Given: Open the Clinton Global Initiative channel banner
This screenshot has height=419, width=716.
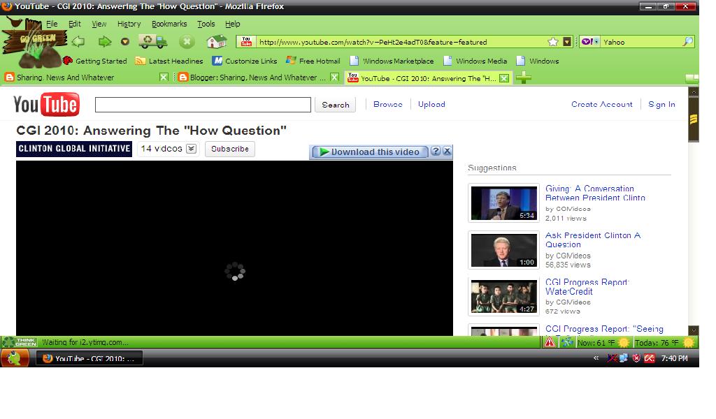Looking at the screenshot, I should click(x=74, y=149).
